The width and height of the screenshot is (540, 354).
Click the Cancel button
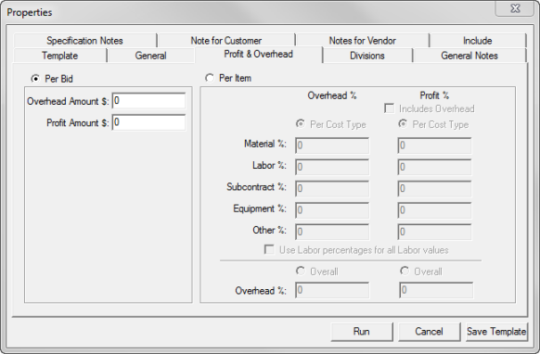pyautogui.click(x=429, y=332)
